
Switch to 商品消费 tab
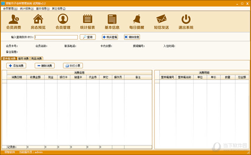click(36, 58)
